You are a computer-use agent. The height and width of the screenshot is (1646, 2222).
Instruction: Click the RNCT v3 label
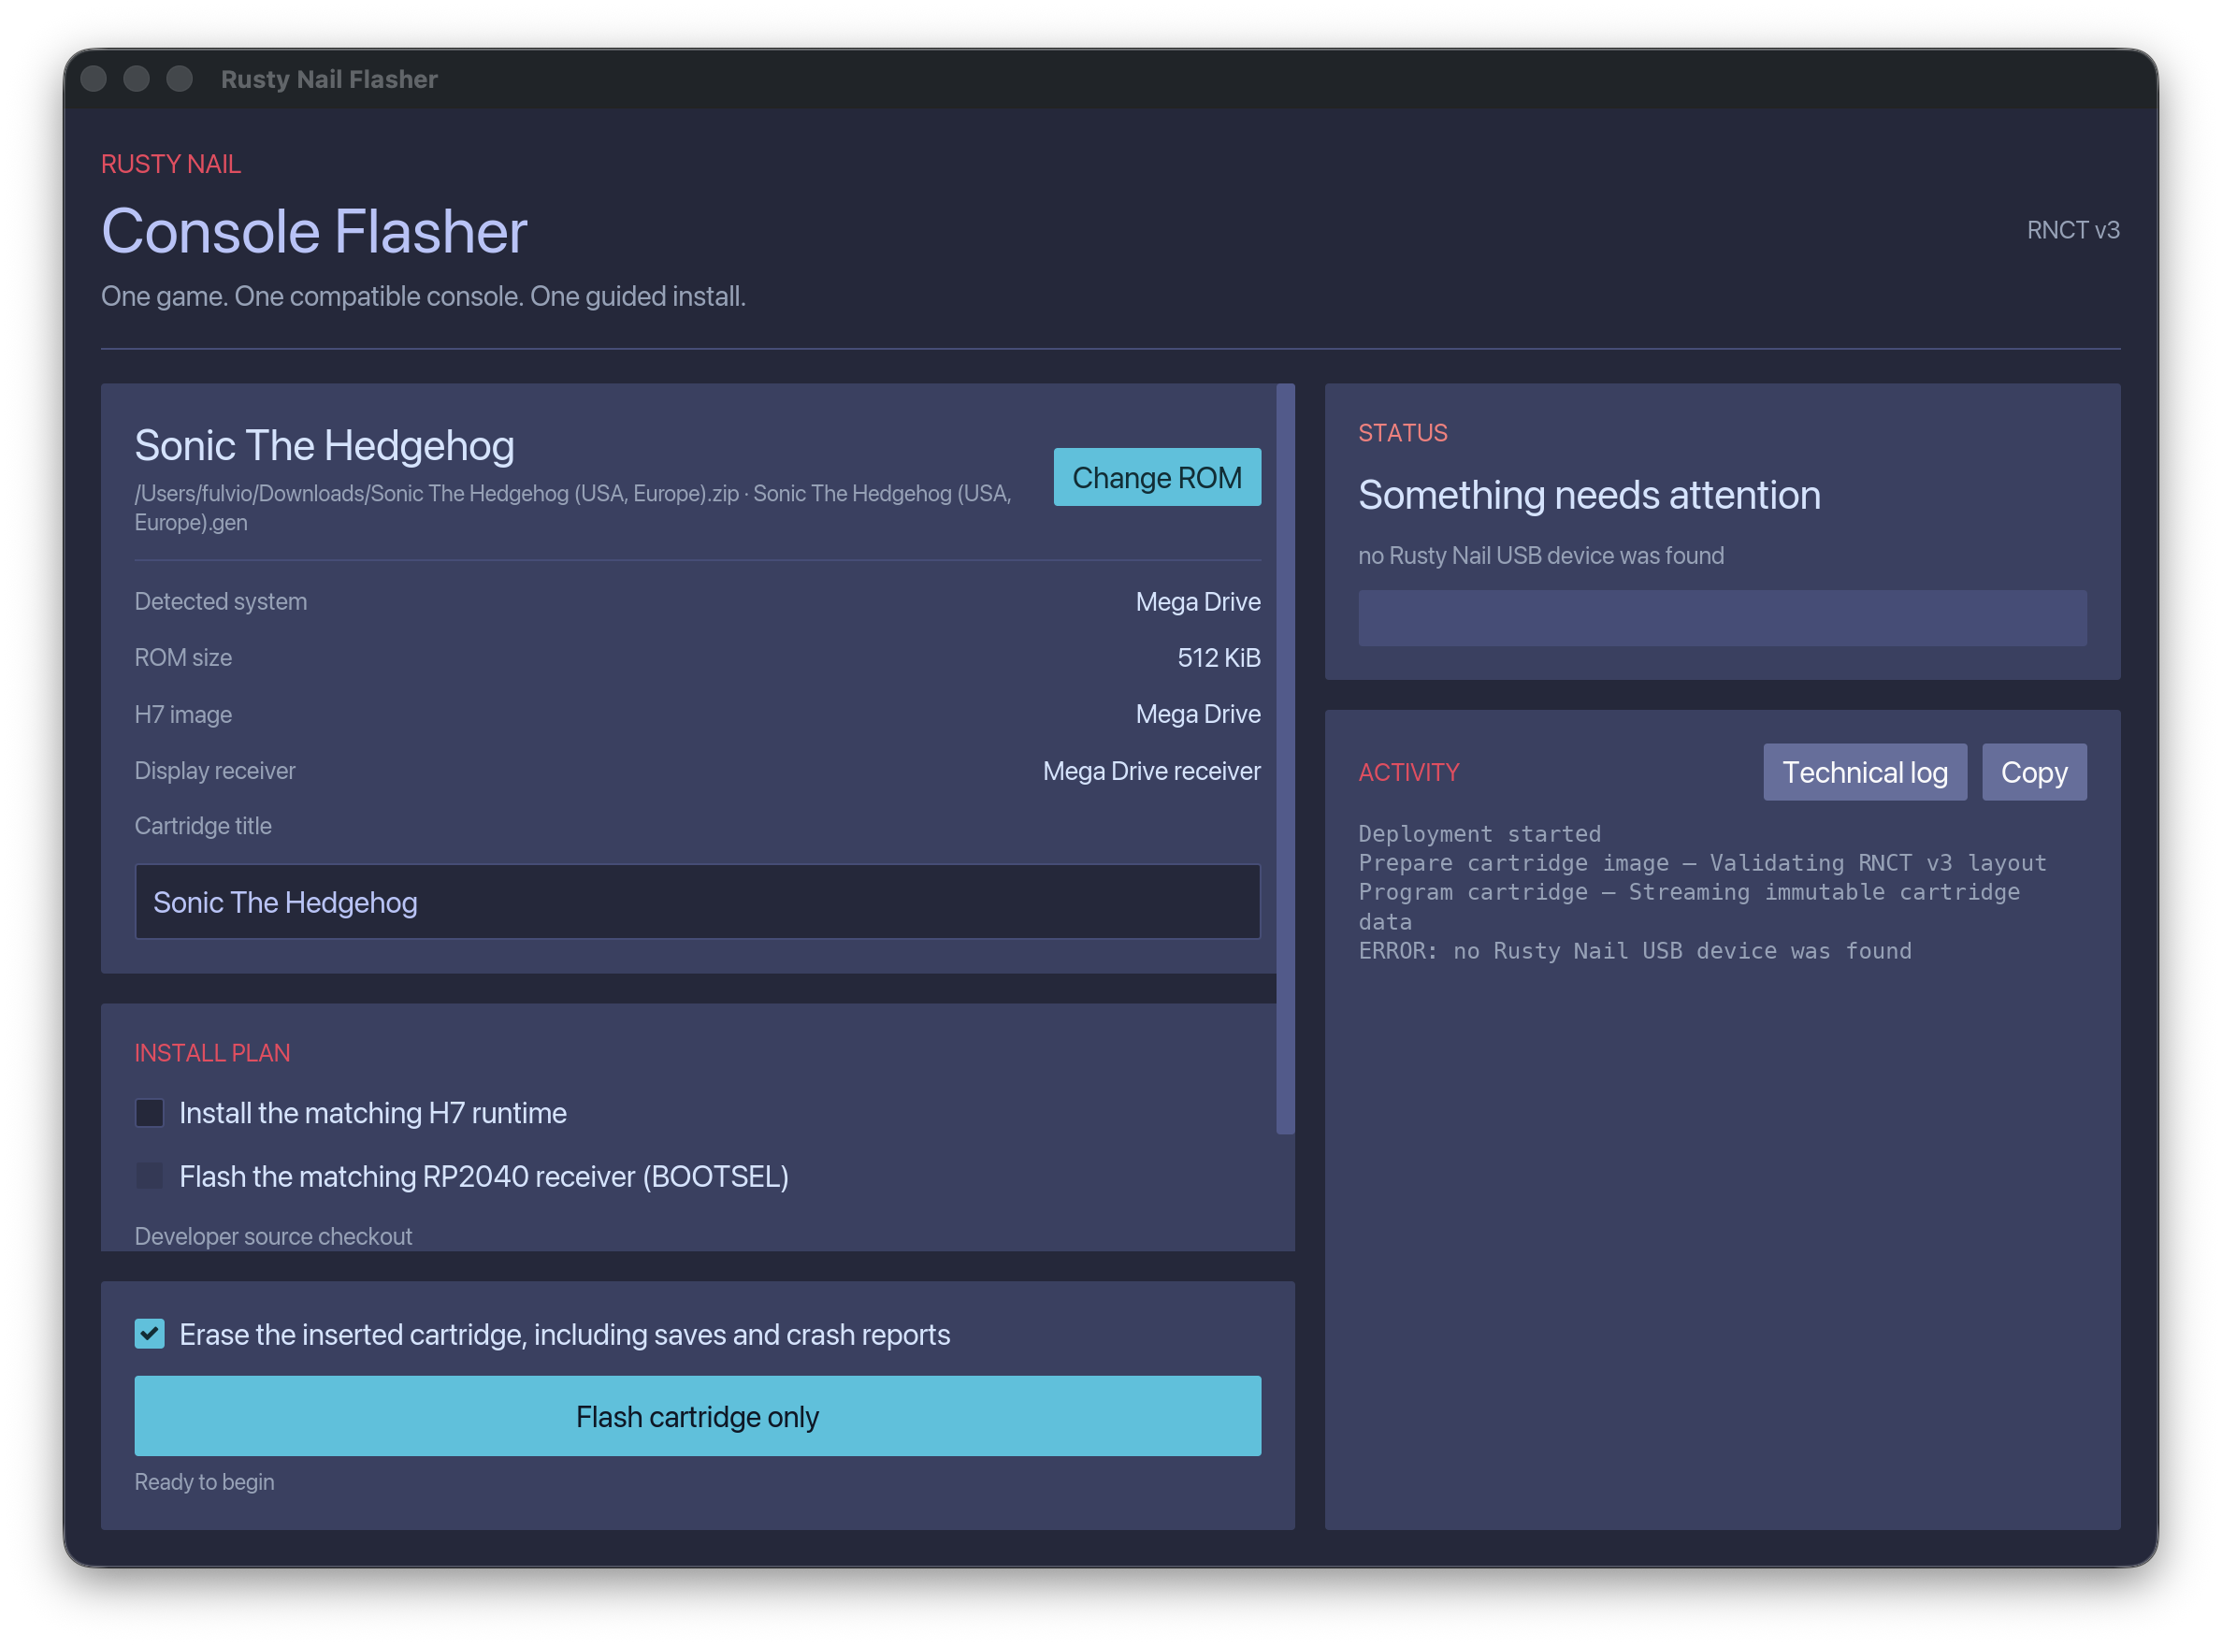2071,230
